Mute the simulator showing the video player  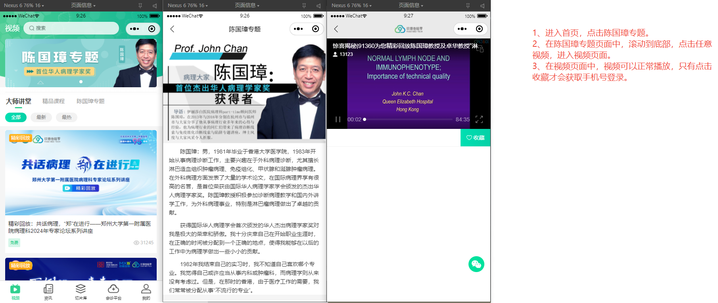click(482, 6)
